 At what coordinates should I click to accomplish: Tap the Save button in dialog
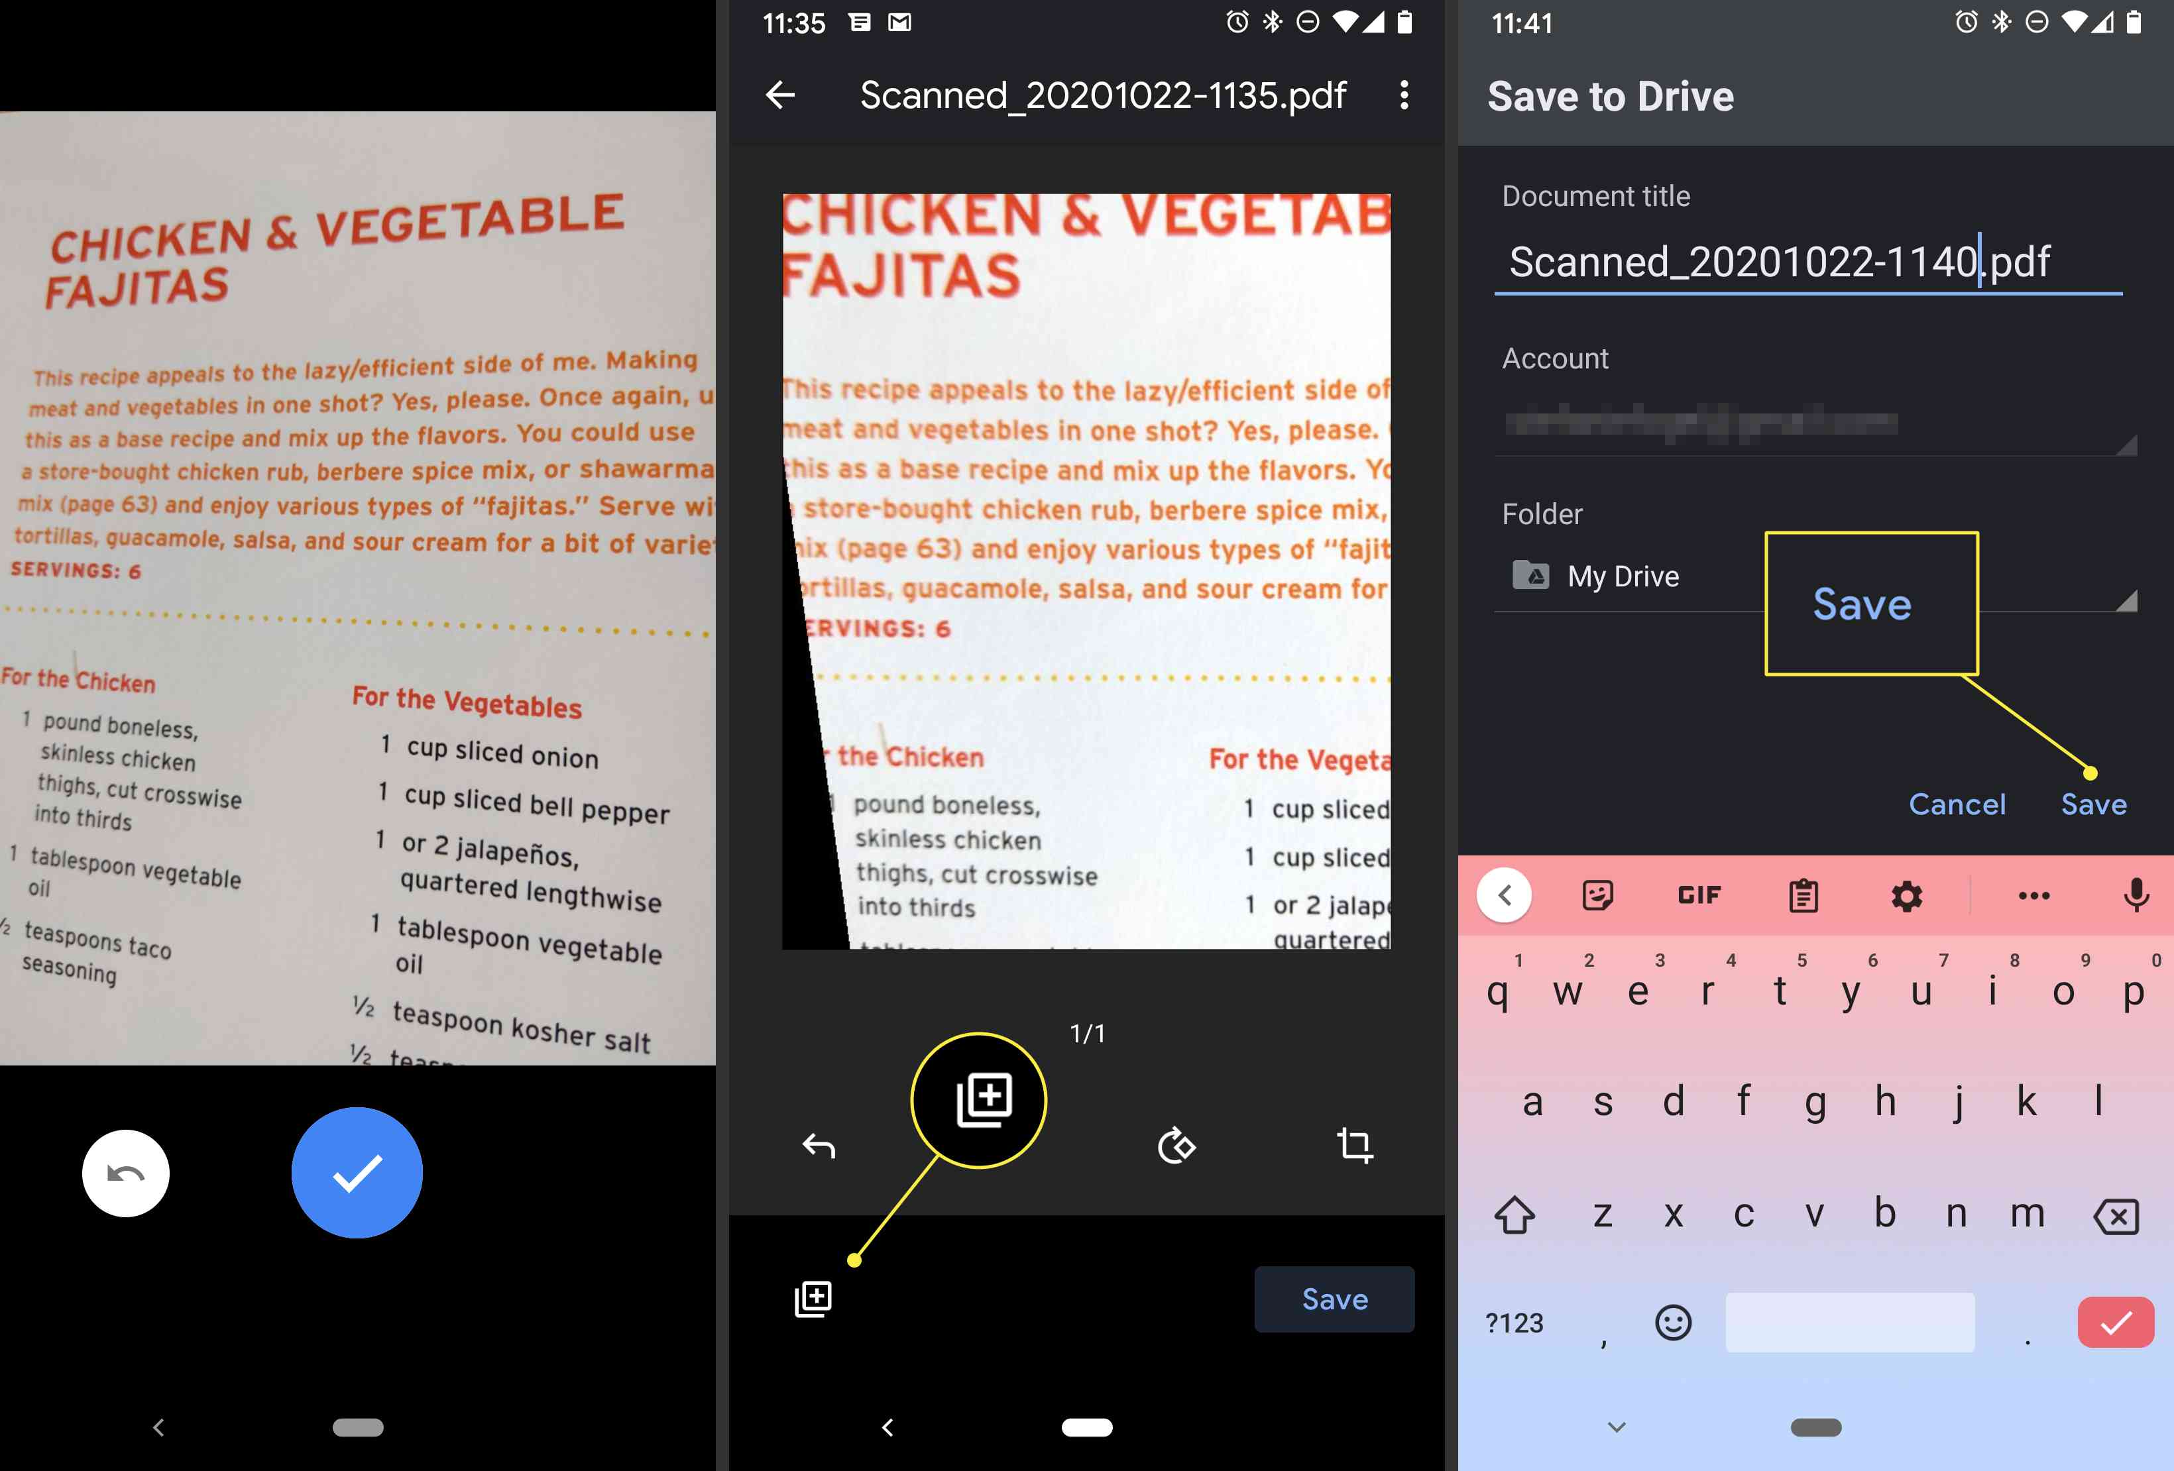(2094, 804)
